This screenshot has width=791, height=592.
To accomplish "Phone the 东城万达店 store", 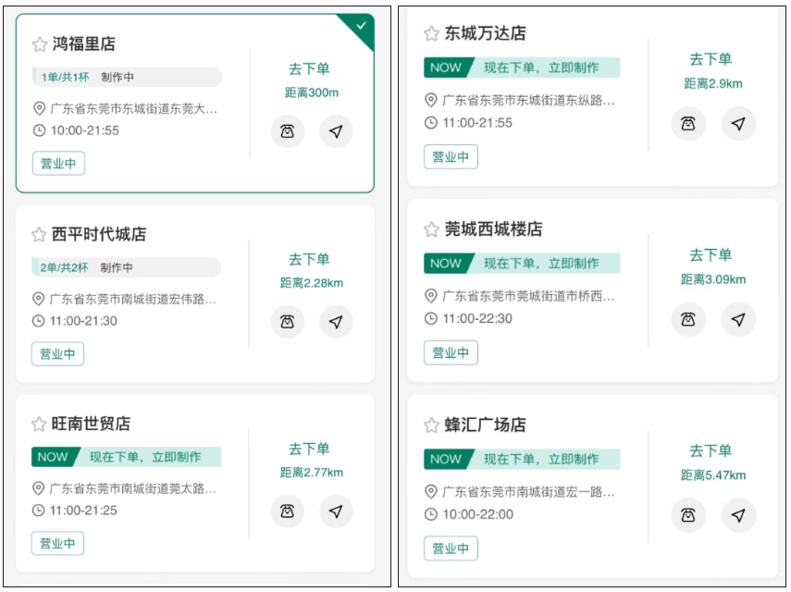I will coord(688,124).
